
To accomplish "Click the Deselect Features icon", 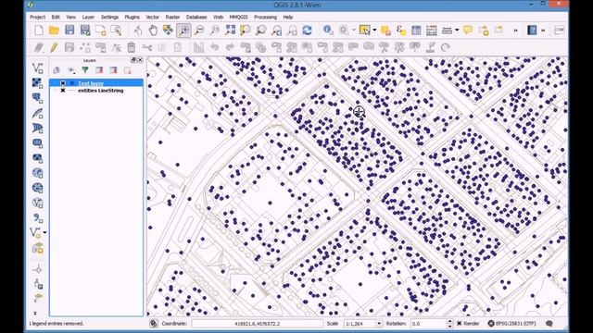I will [385, 31].
